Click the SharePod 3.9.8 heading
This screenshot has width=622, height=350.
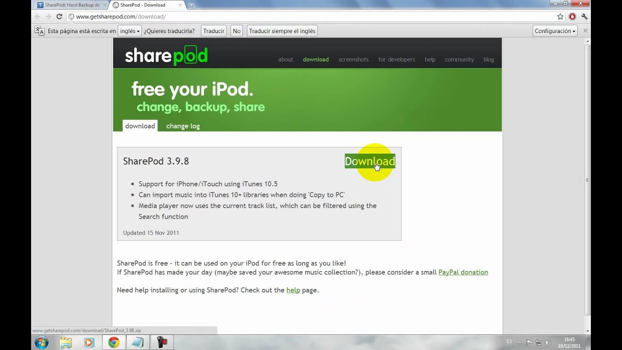click(x=156, y=161)
